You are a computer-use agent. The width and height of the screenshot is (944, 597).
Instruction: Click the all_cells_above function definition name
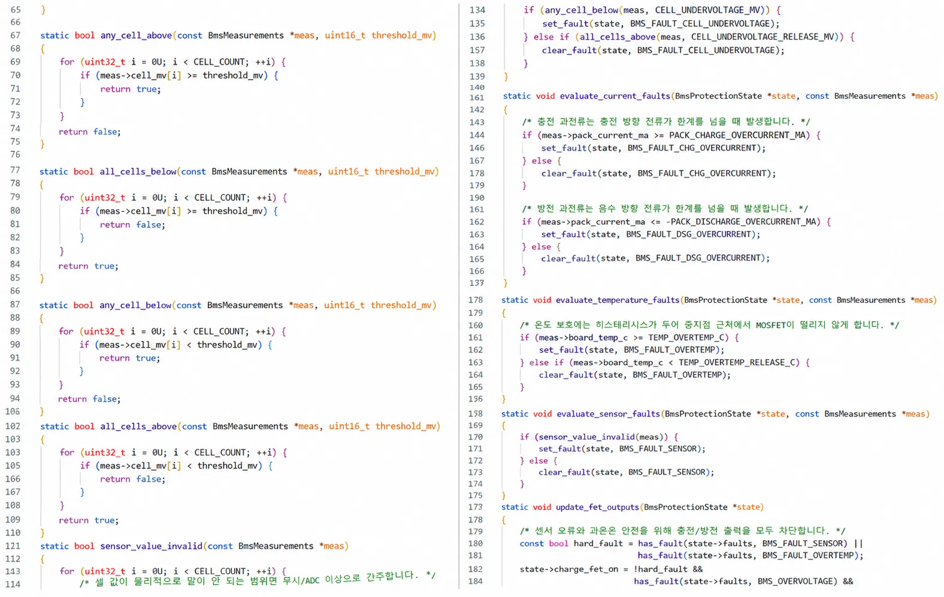(x=138, y=427)
